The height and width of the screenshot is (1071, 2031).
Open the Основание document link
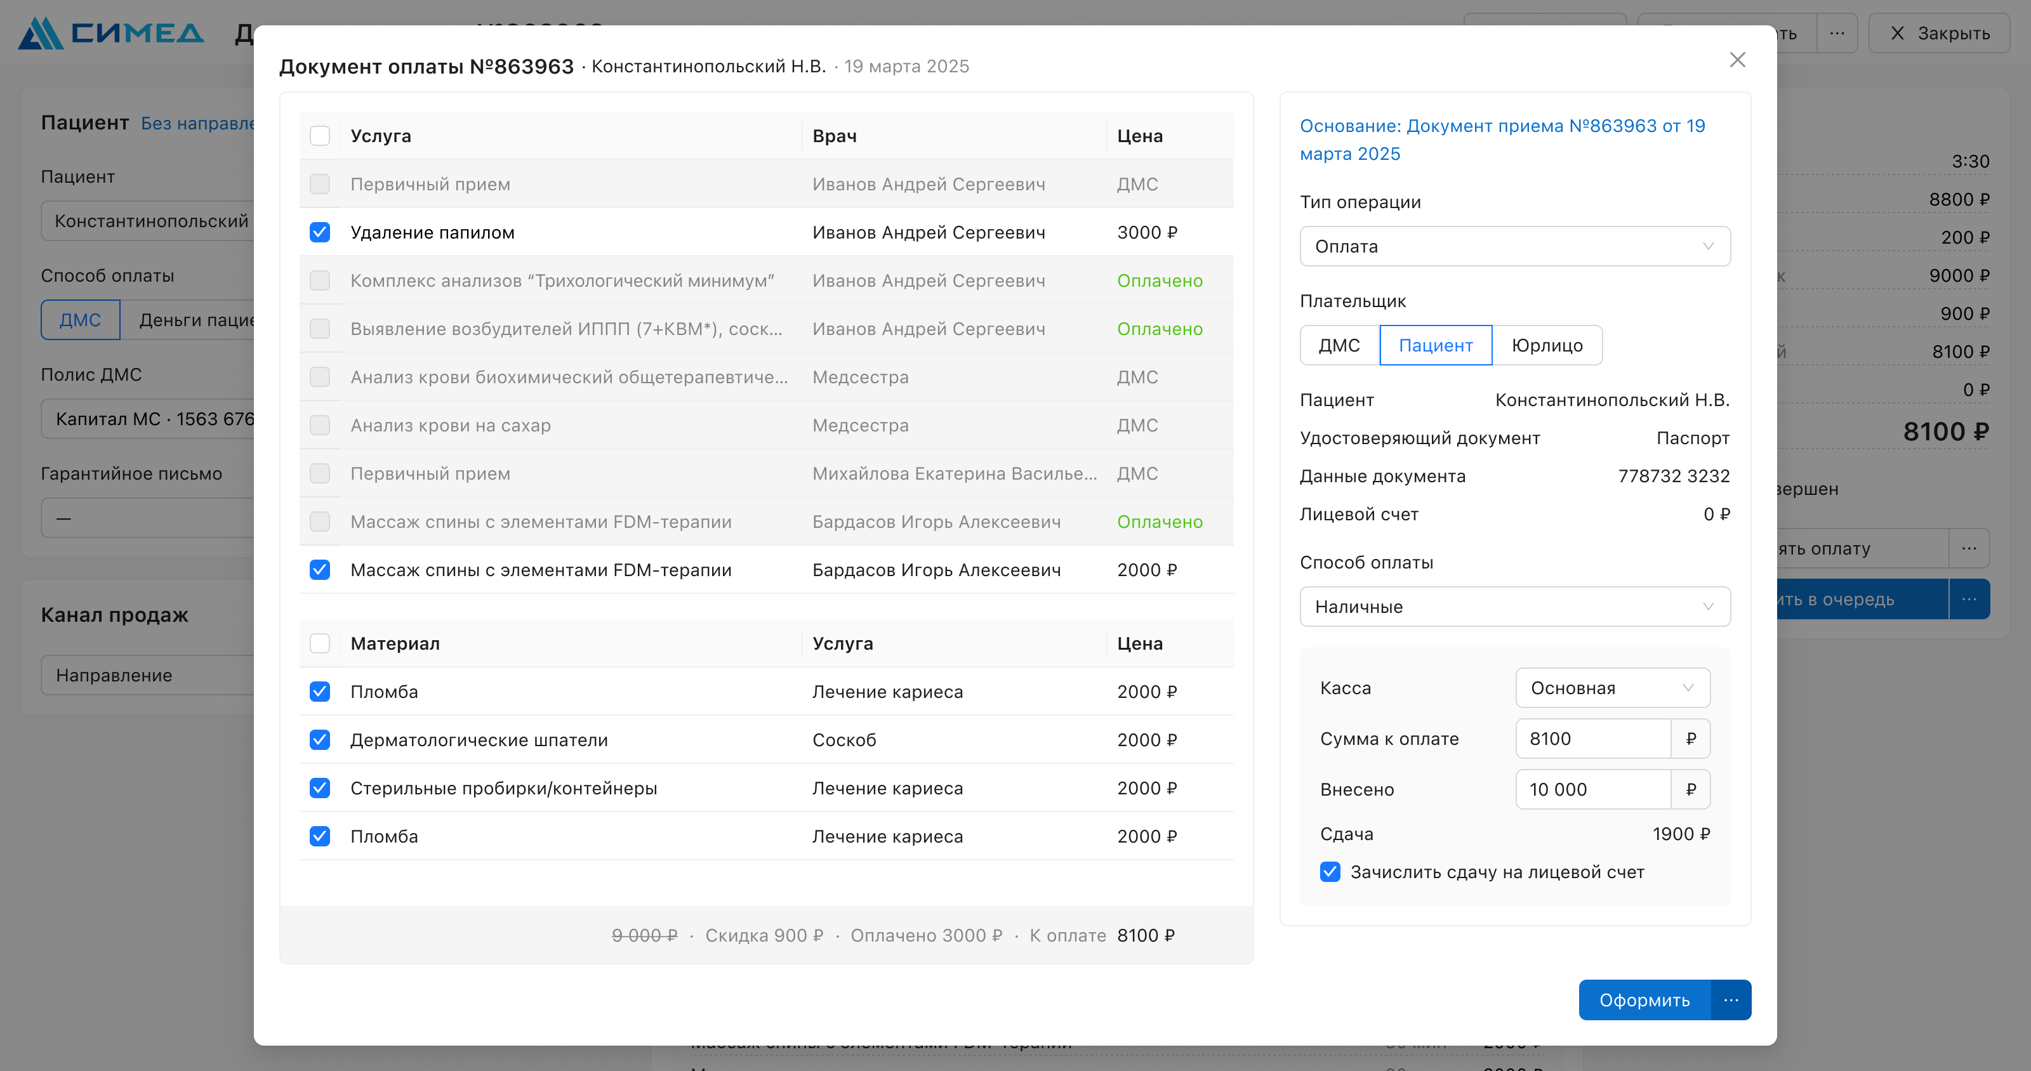(1502, 140)
